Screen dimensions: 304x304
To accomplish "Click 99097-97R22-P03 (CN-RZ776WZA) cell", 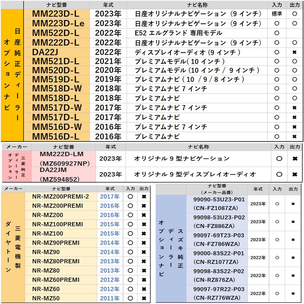I will [x=217, y=294].
